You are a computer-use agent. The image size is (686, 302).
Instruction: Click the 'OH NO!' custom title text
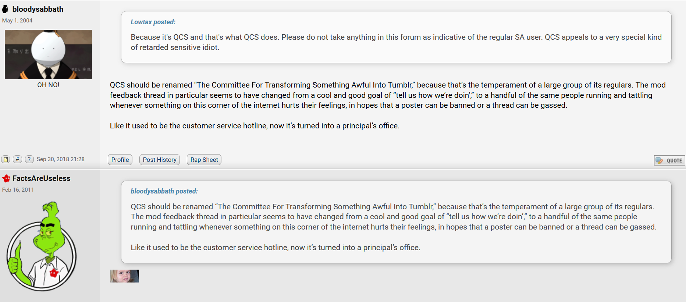(x=48, y=85)
